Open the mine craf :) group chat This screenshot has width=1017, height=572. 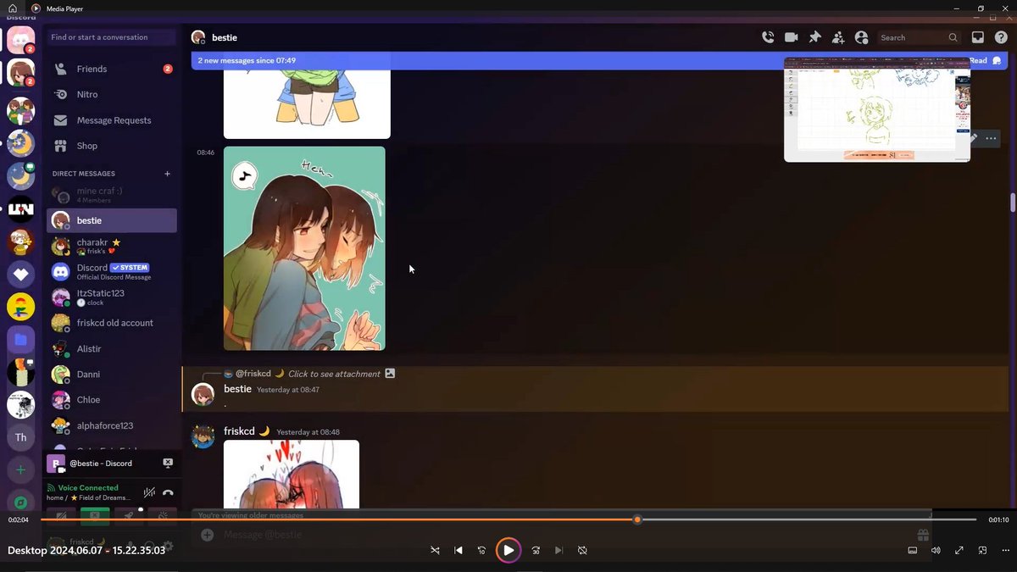pos(112,195)
